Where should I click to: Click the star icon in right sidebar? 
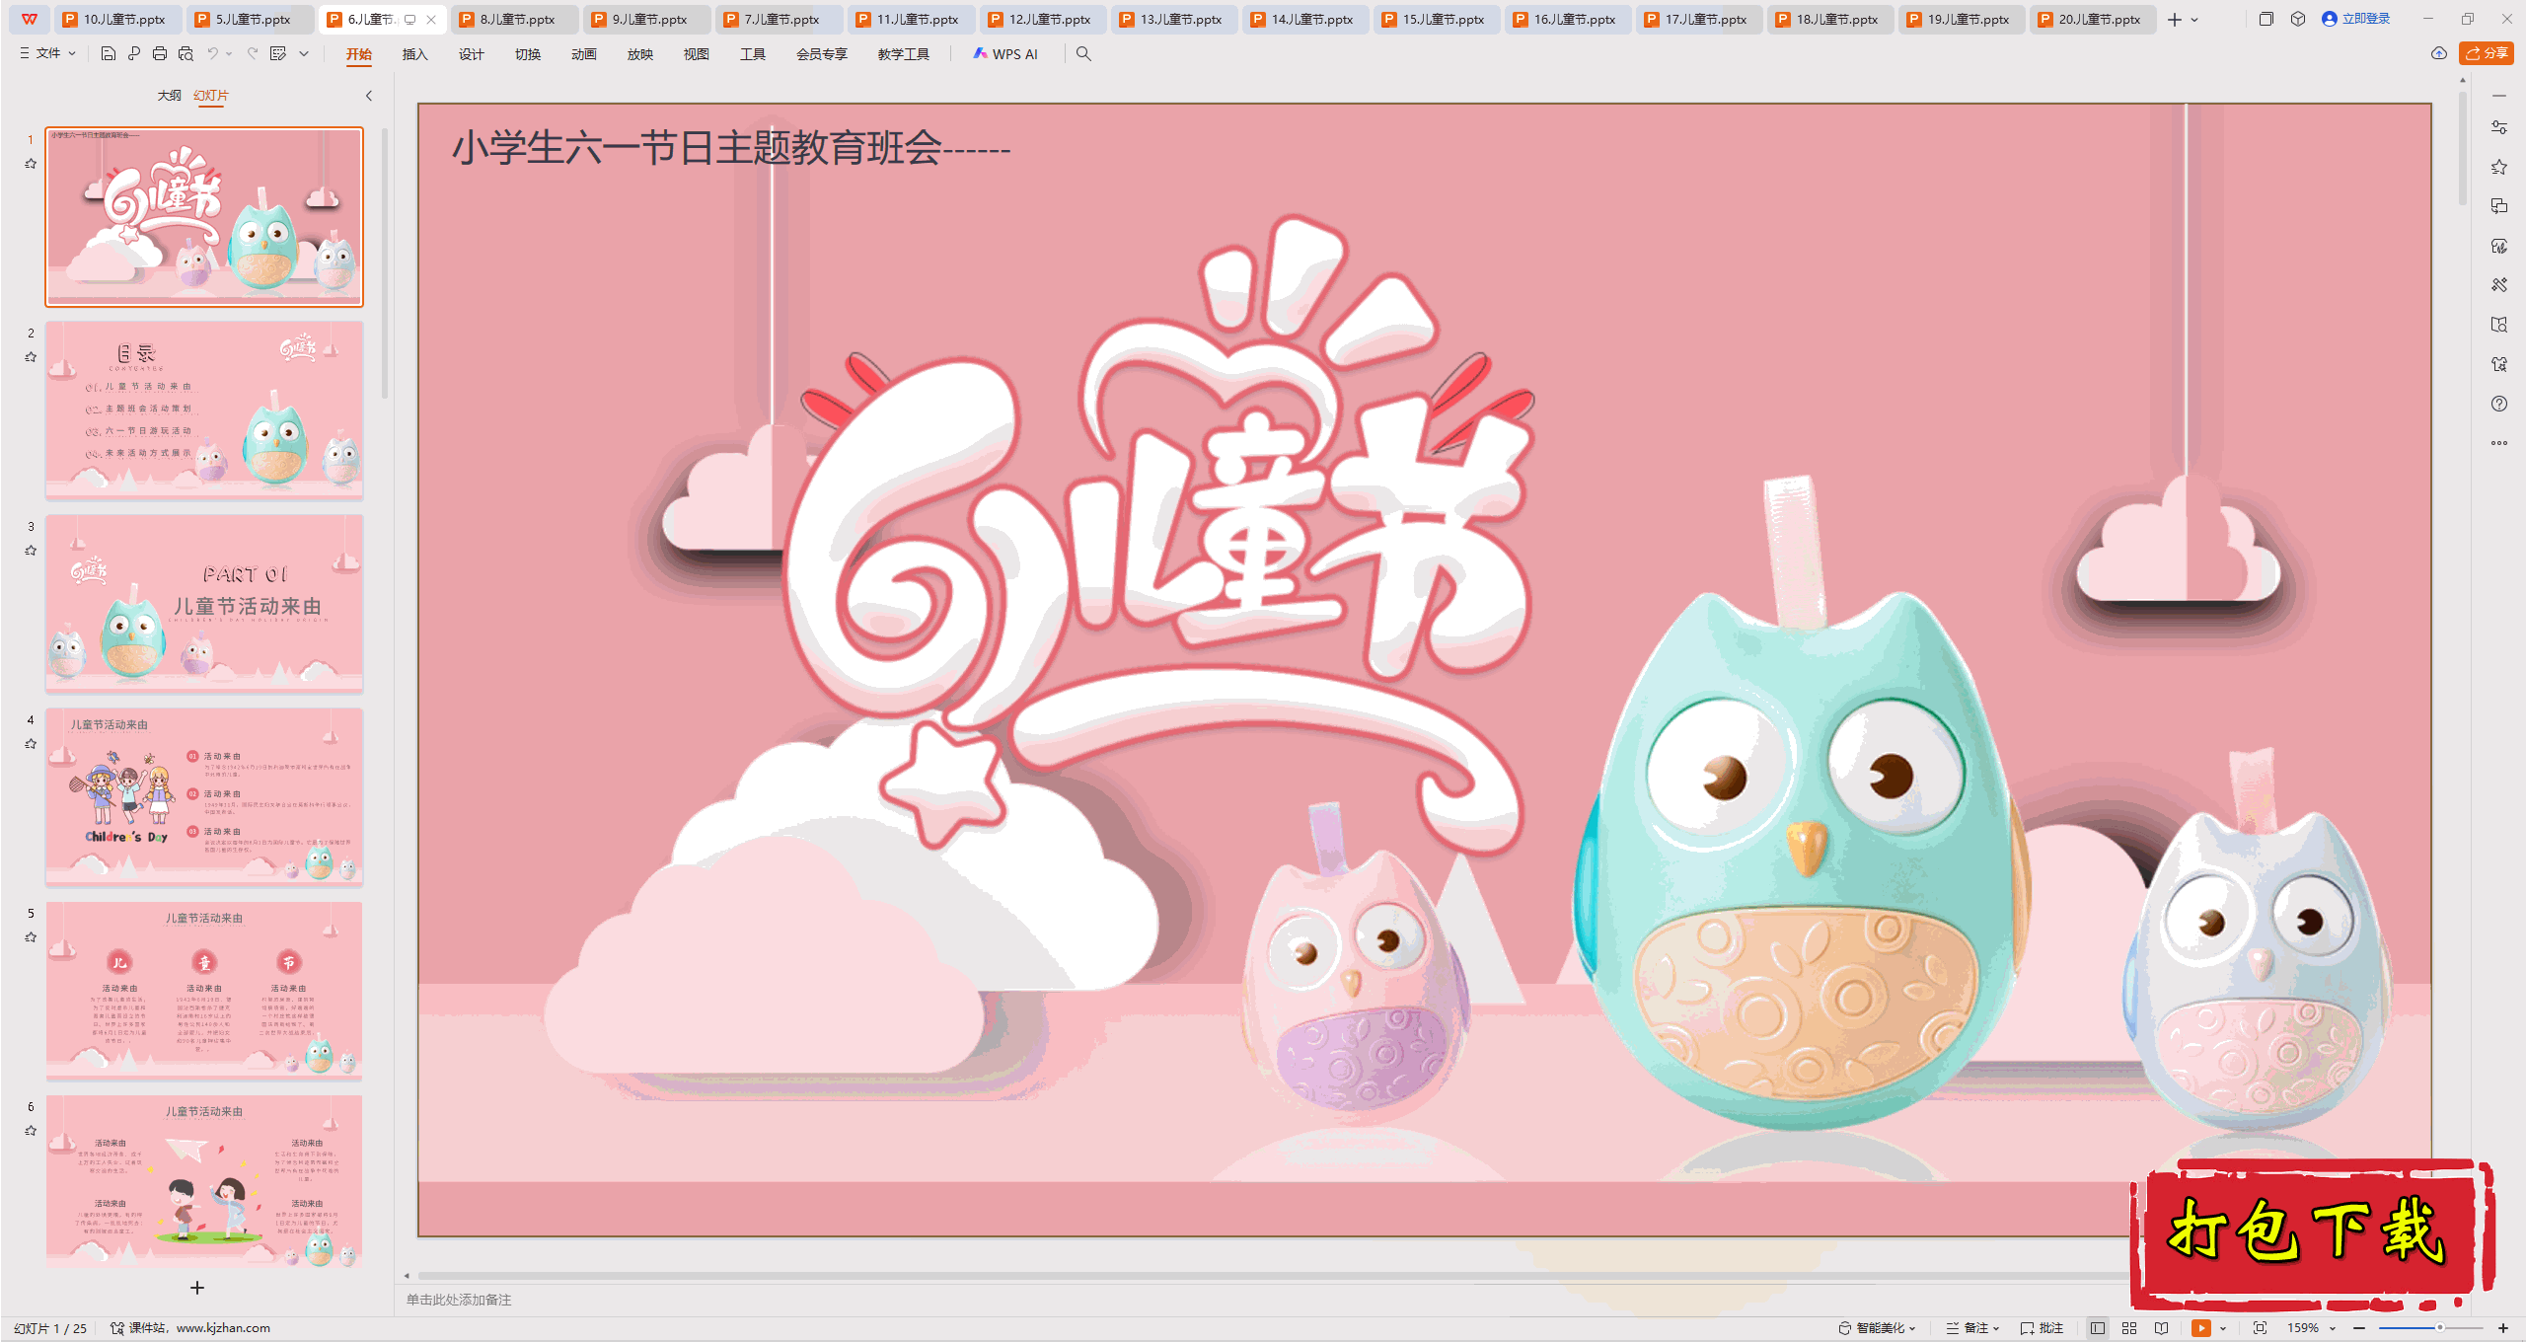pos(2499,167)
